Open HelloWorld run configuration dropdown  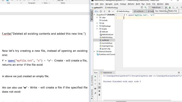(156, 8)
